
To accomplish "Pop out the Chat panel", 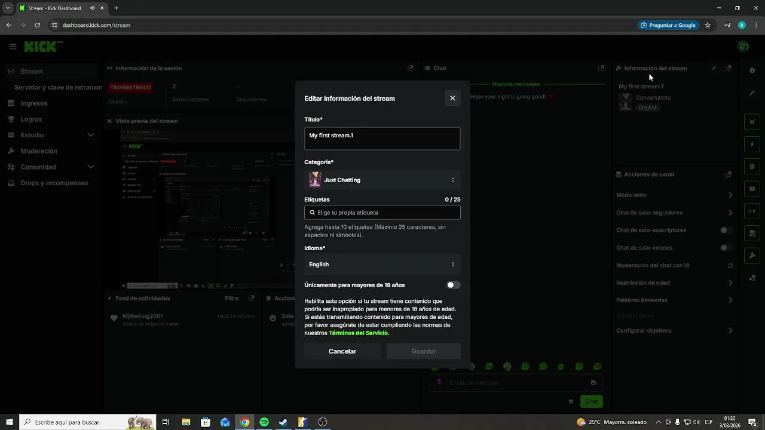I will (x=601, y=68).
